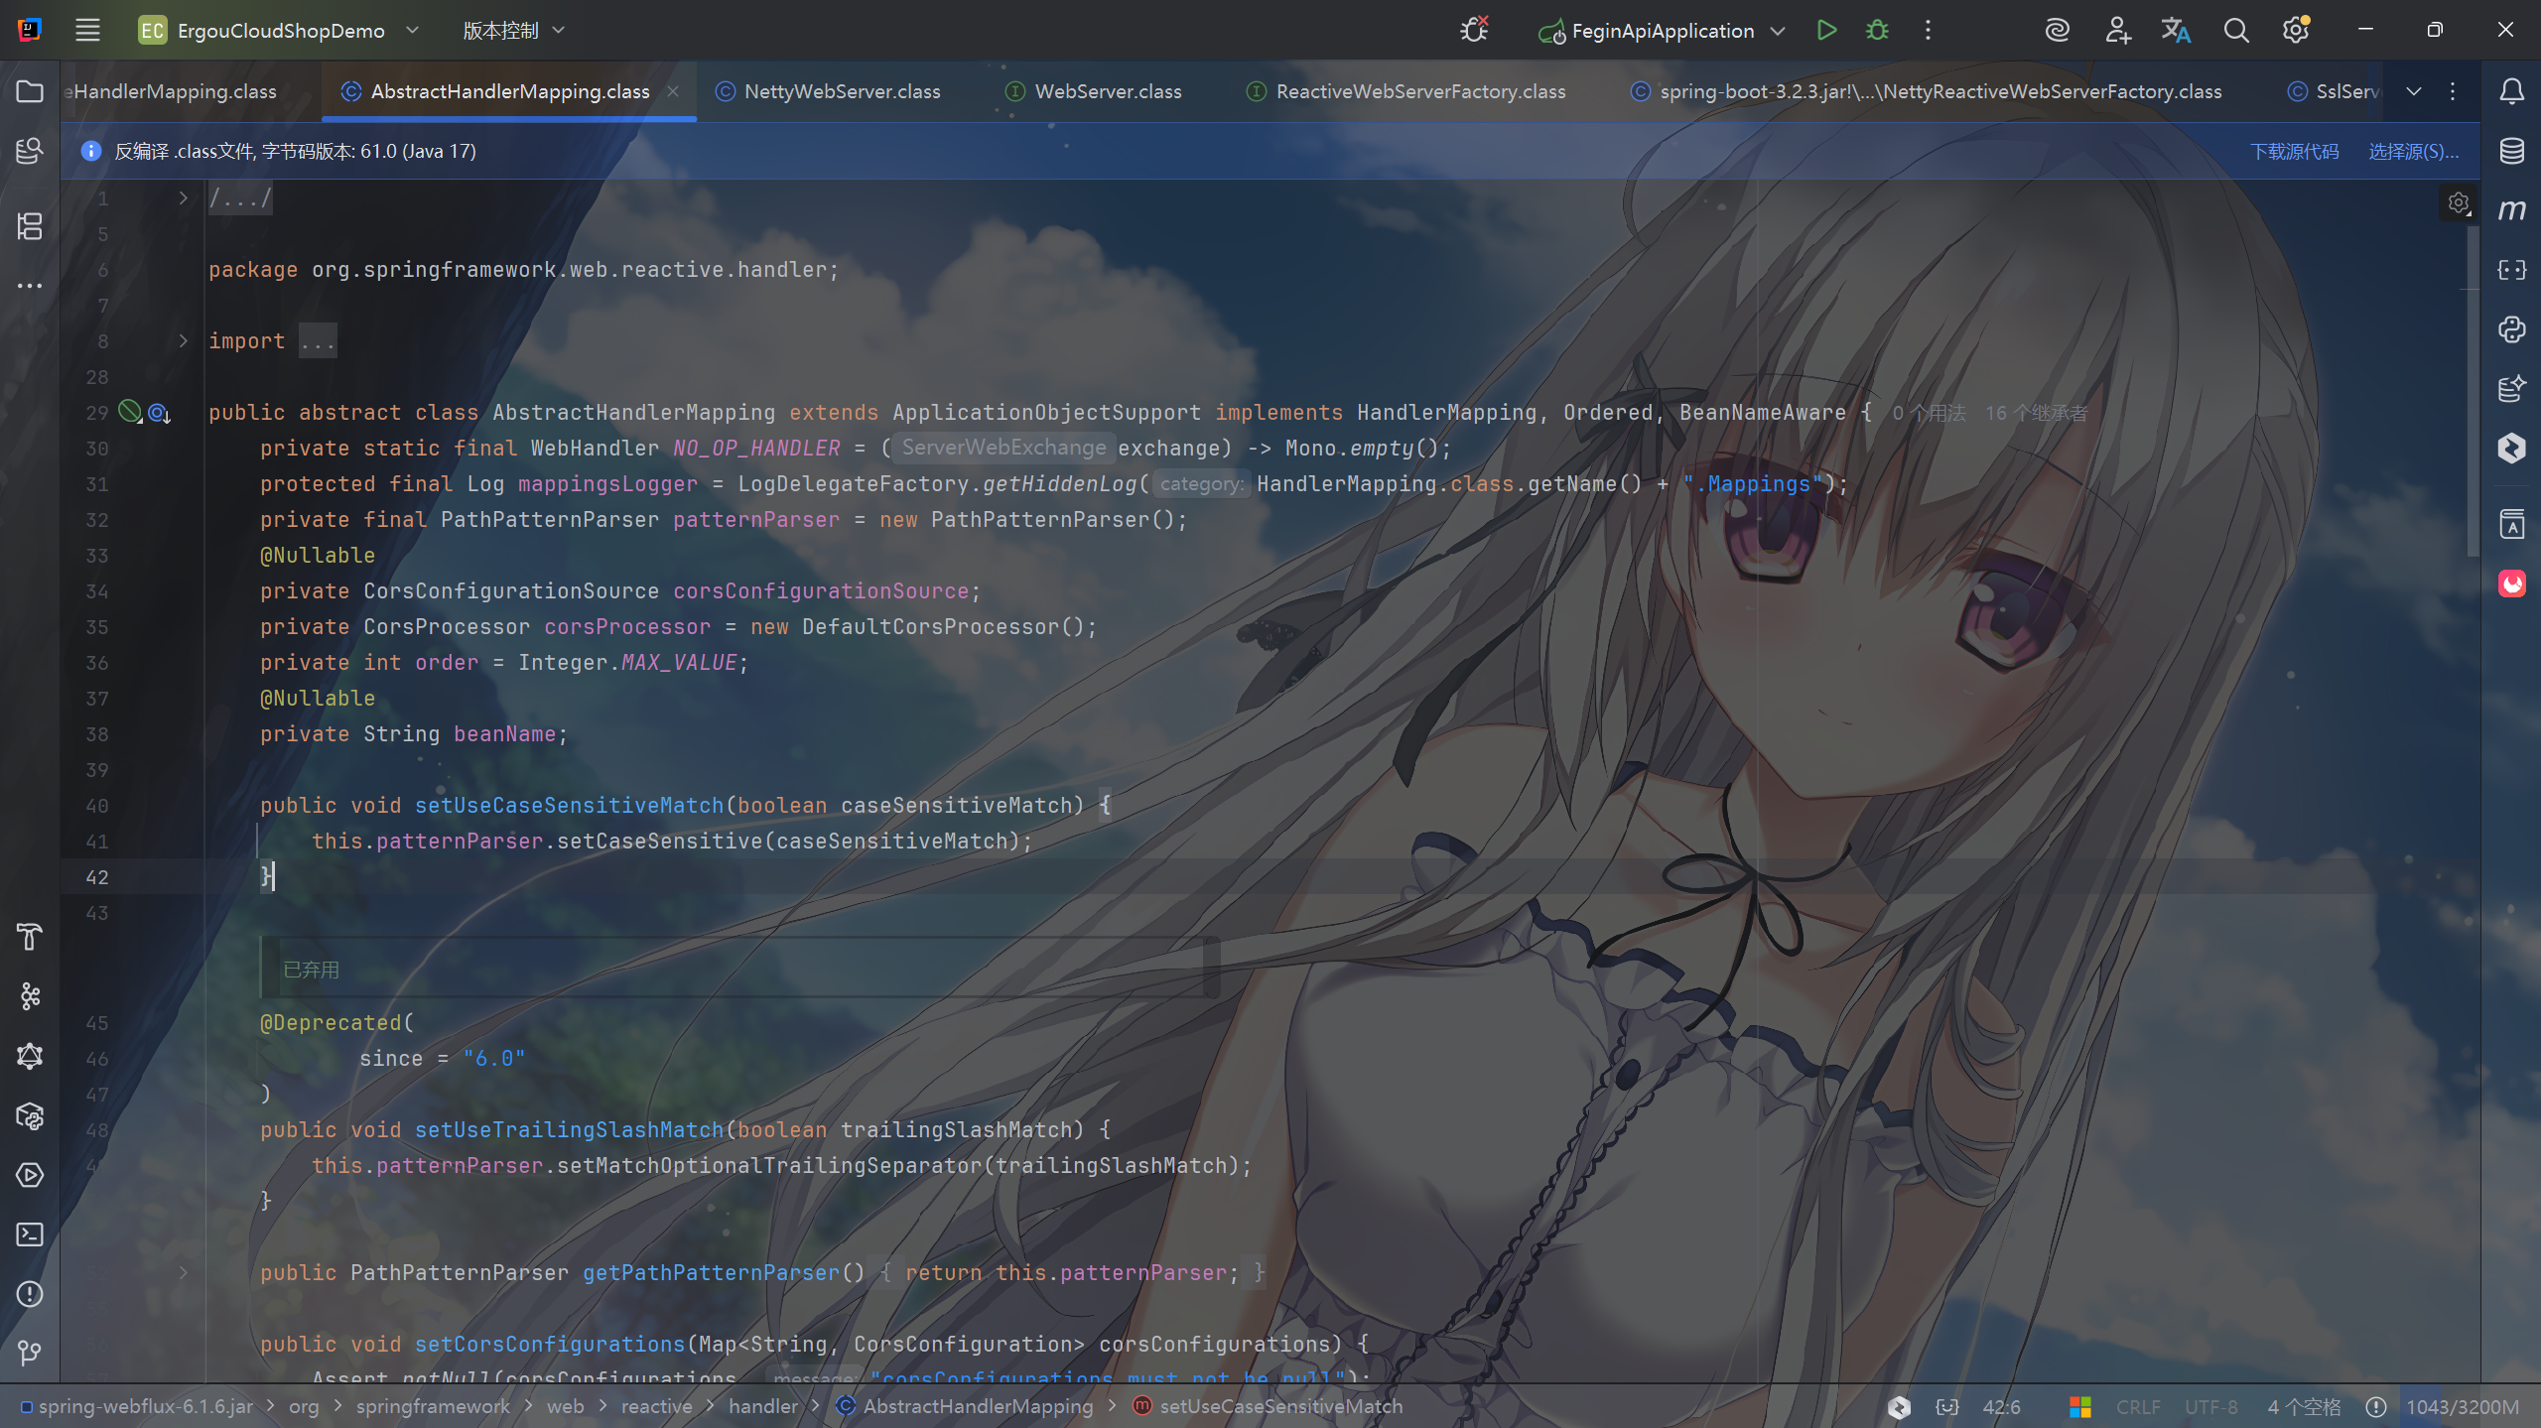The height and width of the screenshot is (1428, 2541).
Task: Expand the folded header comment on line 1
Action: click(x=183, y=198)
